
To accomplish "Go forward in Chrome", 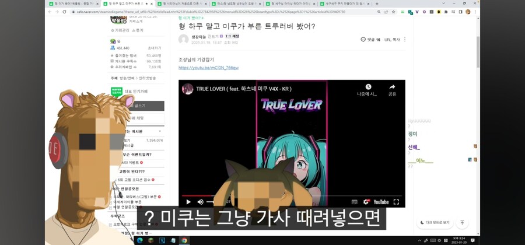I will [57, 12].
